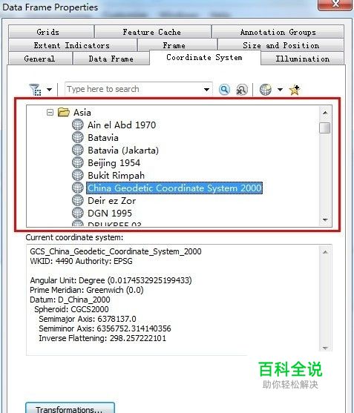Click the Type here to search field

coord(134,89)
